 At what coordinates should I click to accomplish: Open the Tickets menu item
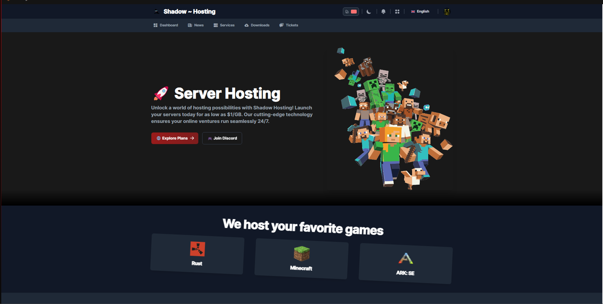[x=289, y=25]
